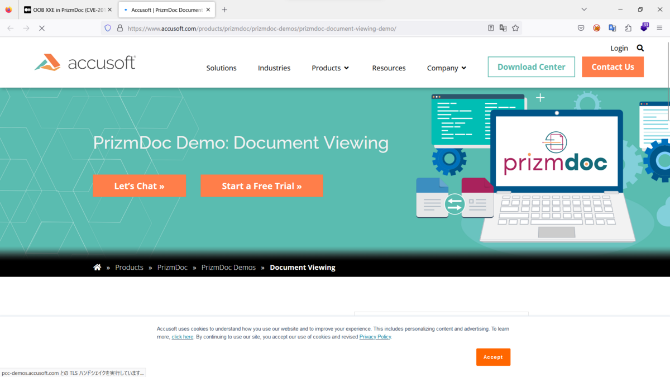
Task: Open the list all tabs dropdown
Action: coord(584,9)
